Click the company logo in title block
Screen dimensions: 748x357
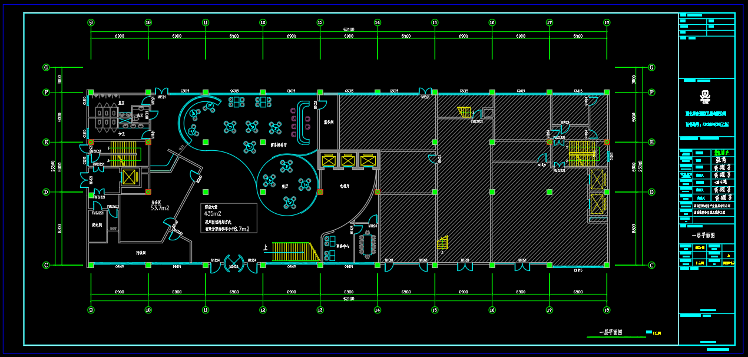pyautogui.click(x=706, y=95)
